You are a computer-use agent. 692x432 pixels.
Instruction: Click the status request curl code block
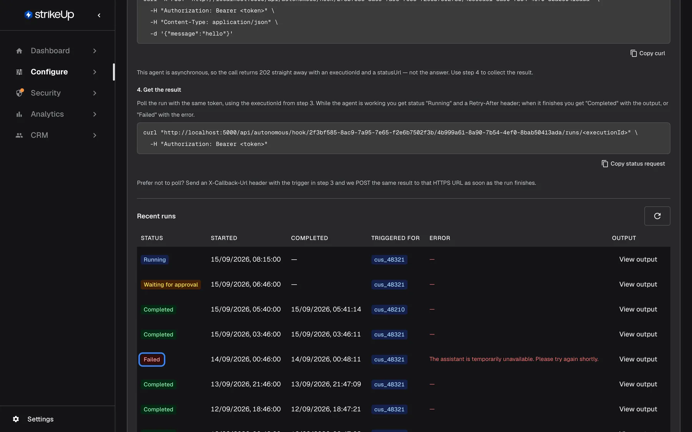tap(403, 138)
